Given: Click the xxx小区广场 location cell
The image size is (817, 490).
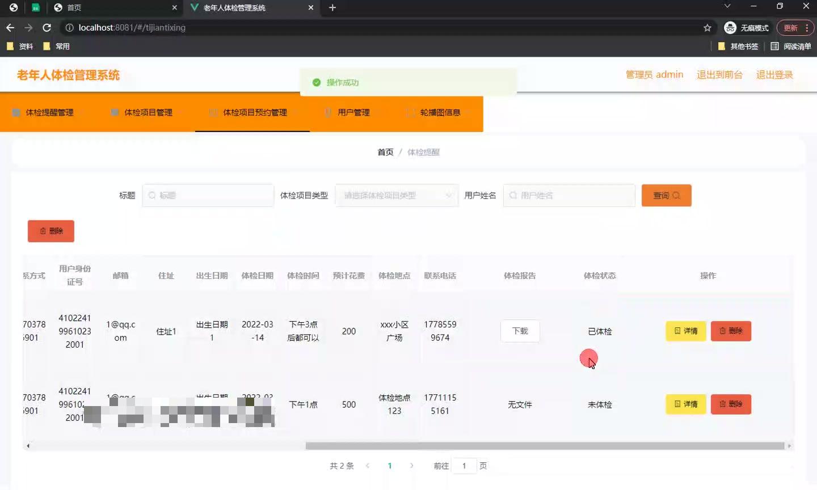Looking at the screenshot, I should coord(394,331).
